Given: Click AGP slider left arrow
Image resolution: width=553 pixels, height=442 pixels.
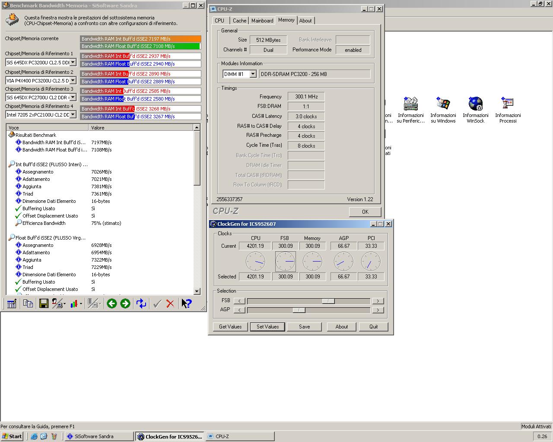Looking at the screenshot, I should 239,310.
